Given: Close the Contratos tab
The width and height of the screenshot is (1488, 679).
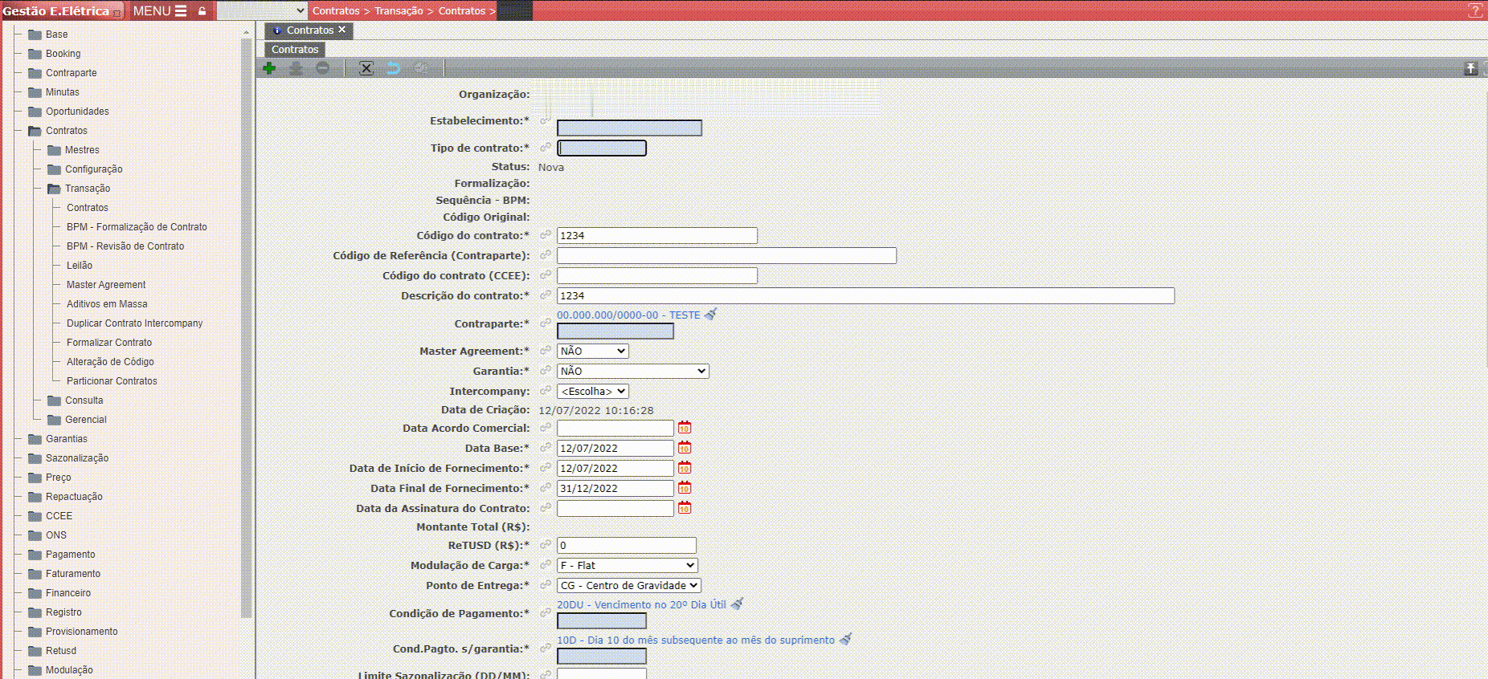Looking at the screenshot, I should point(342,30).
